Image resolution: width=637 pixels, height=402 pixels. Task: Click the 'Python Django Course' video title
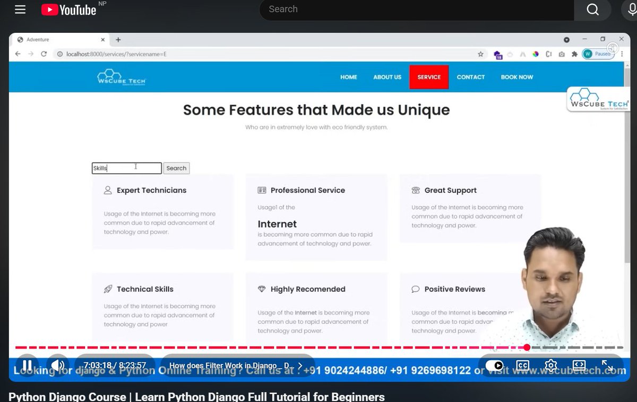(x=196, y=397)
